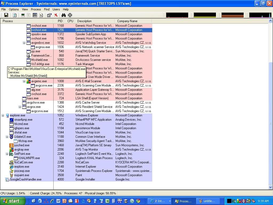The height and width of the screenshot is (205, 273).
Task: Collapse the avgemc.exe tree node
Action: pyautogui.click(x=24, y=81)
